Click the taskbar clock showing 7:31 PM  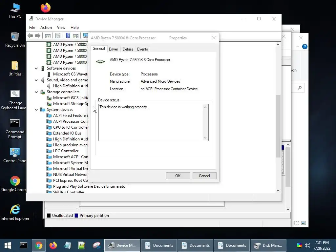pyautogui.click(x=322, y=245)
